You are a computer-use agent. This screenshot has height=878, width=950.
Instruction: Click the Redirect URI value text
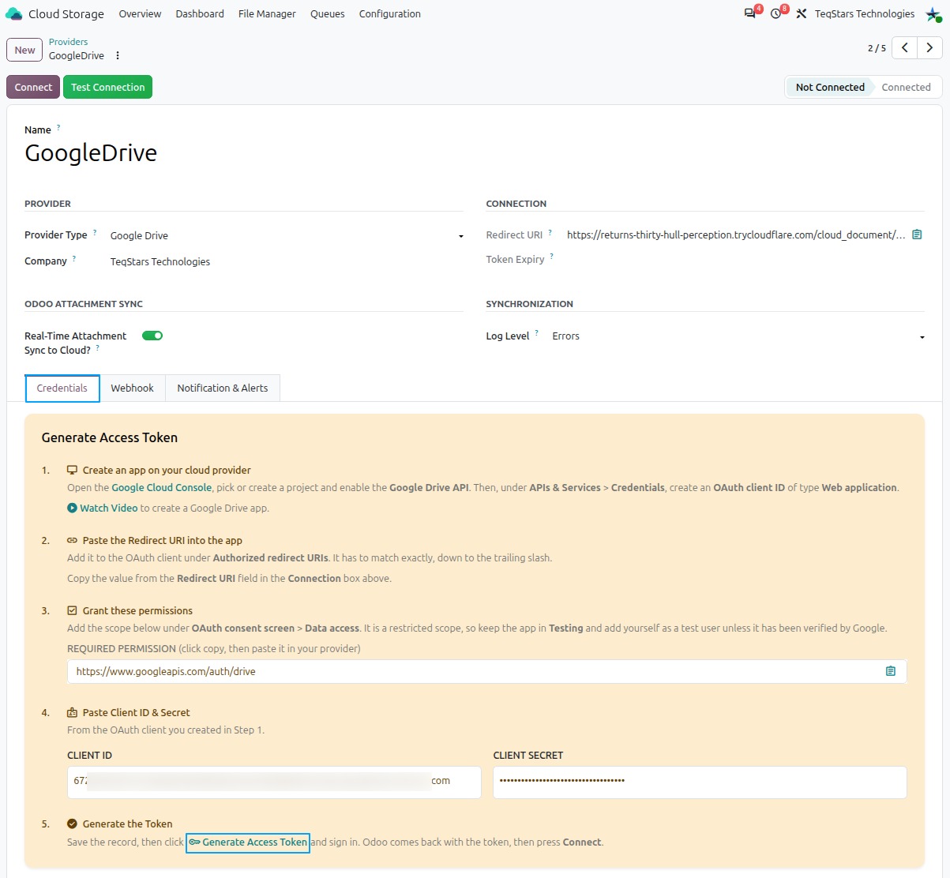click(736, 235)
